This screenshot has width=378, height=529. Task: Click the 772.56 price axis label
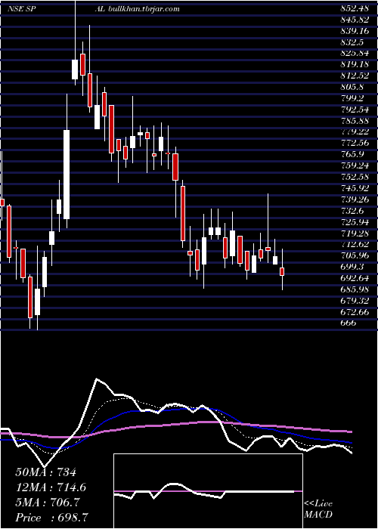pyautogui.click(x=354, y=143)
